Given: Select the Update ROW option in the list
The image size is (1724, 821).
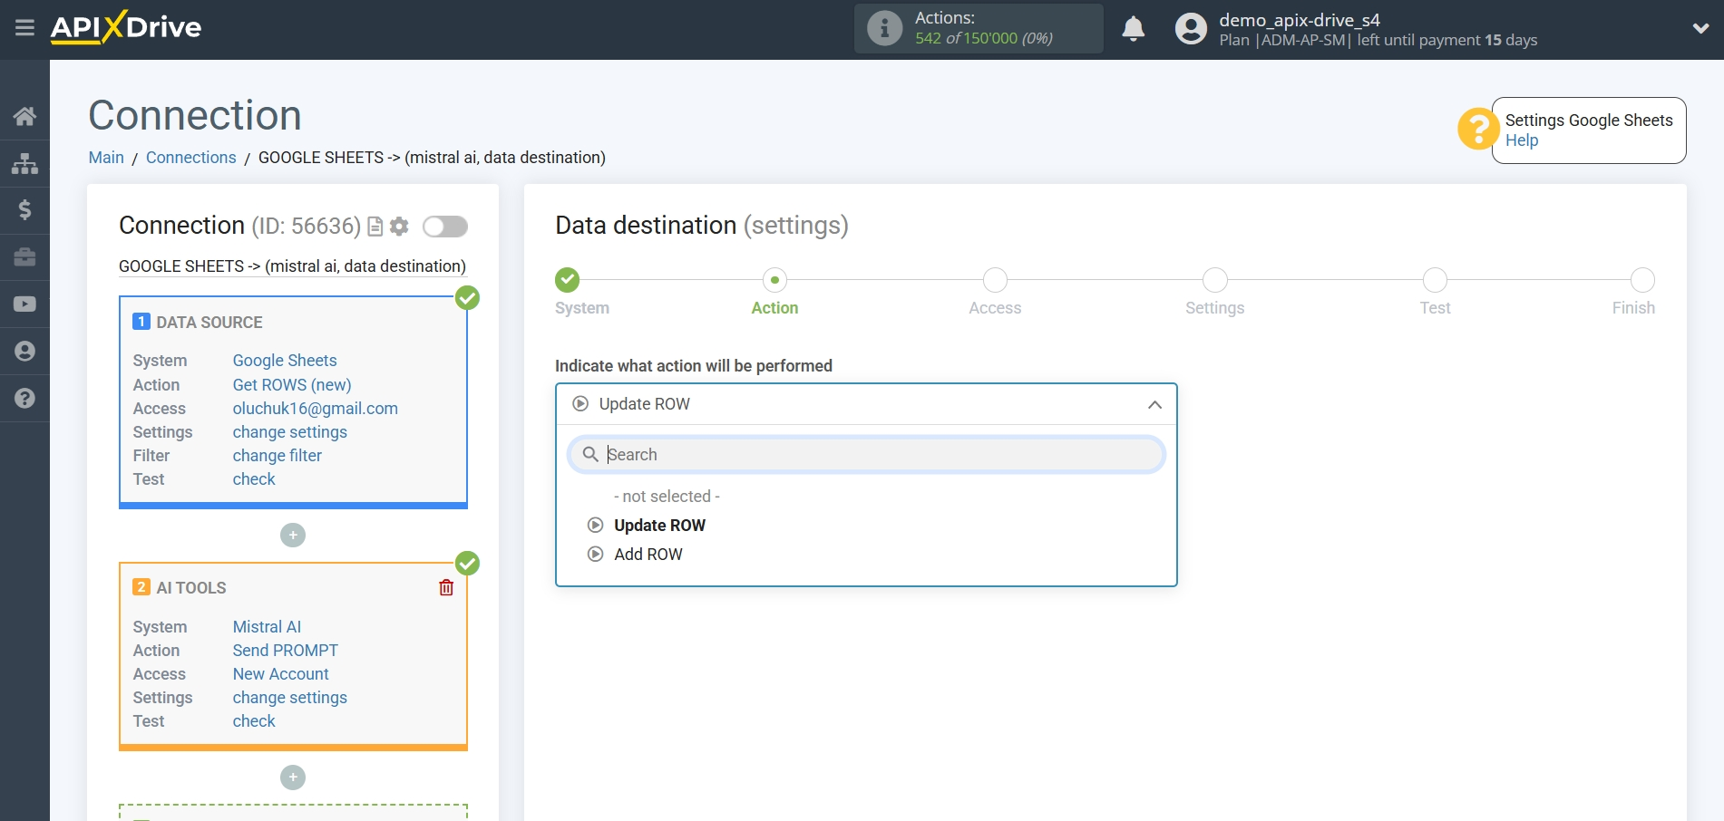Looking at the screenshot, I should click(x=658, y=526).
